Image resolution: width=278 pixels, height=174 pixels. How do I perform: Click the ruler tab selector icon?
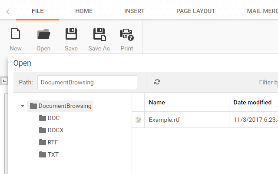[x=4, y=81]
